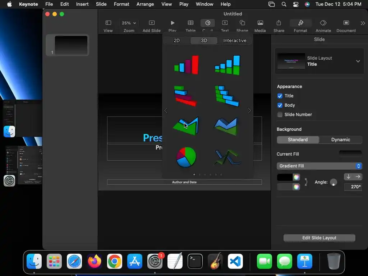Launch Safari from the Dock
368x276 pixels.
tap(74, 261)
